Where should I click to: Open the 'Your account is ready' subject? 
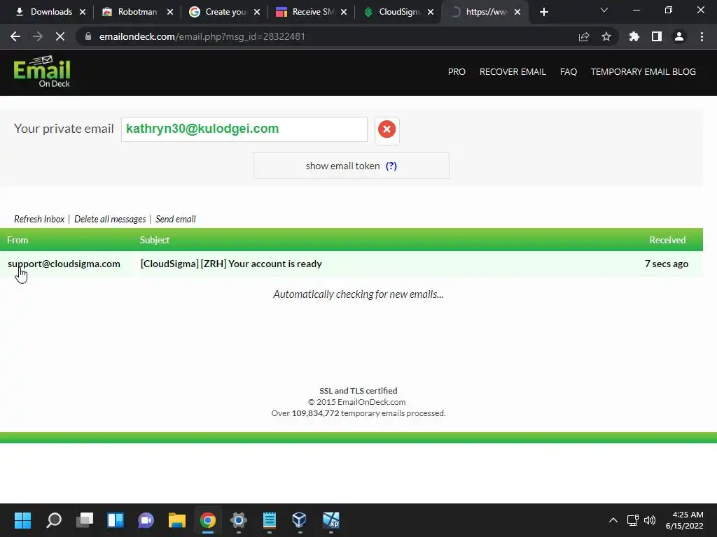[231, 264]
